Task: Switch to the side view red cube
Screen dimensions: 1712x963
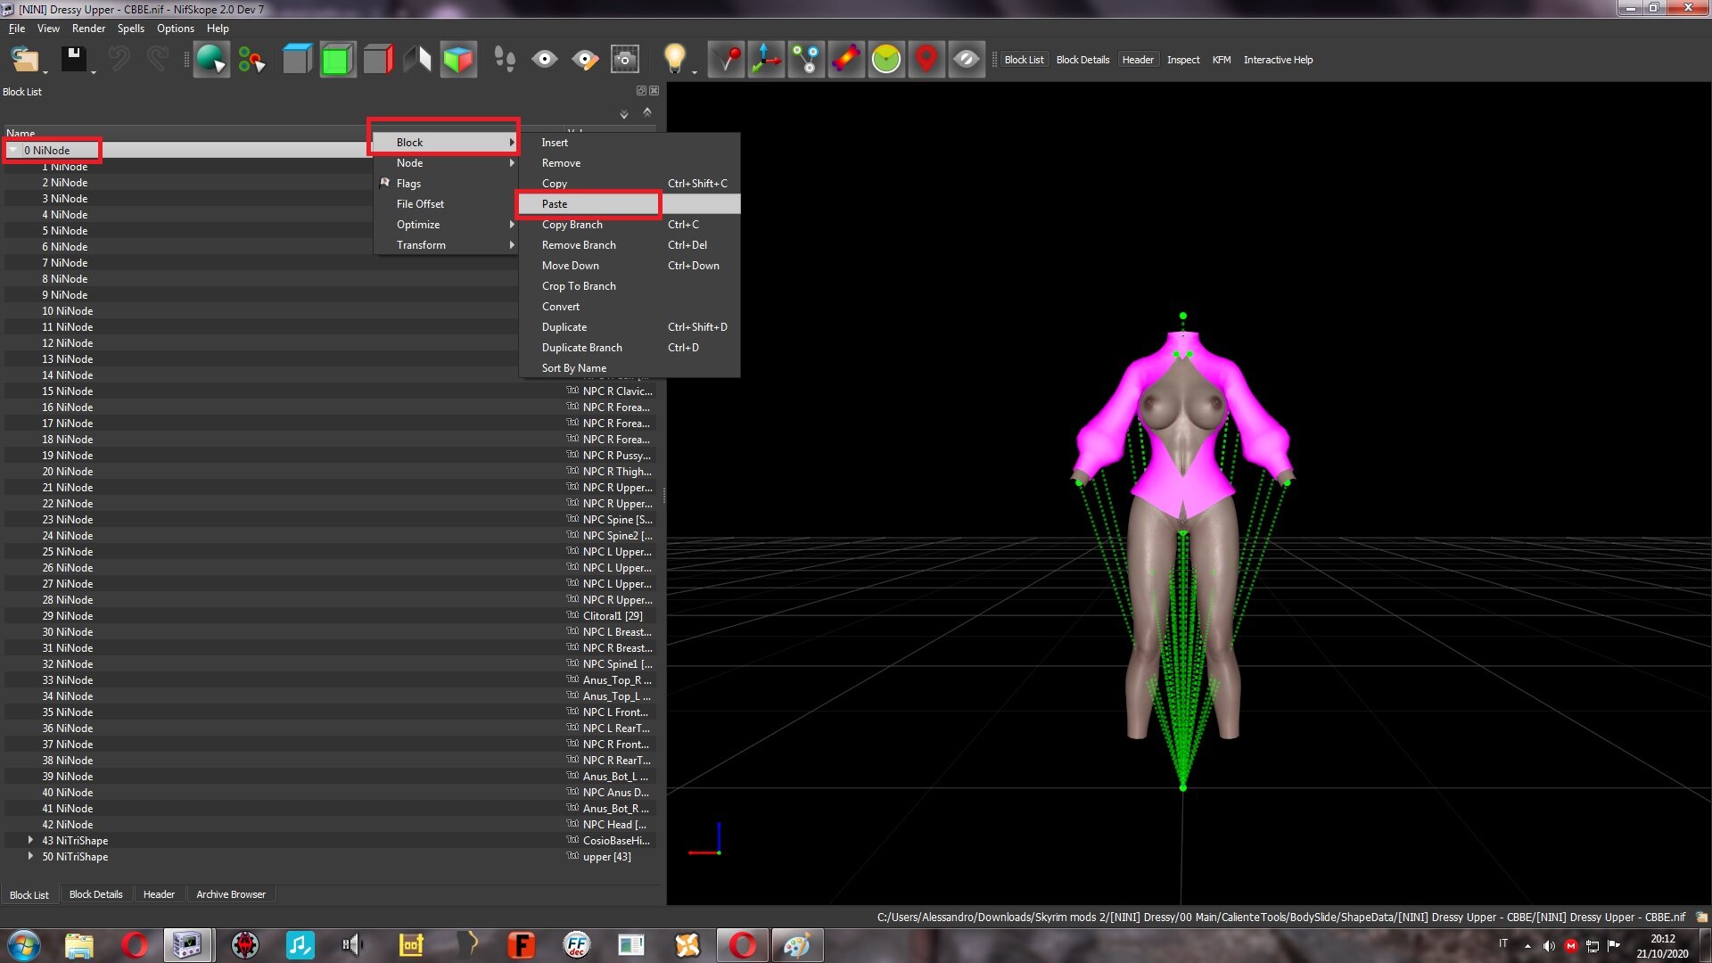Action: (378, 60)
